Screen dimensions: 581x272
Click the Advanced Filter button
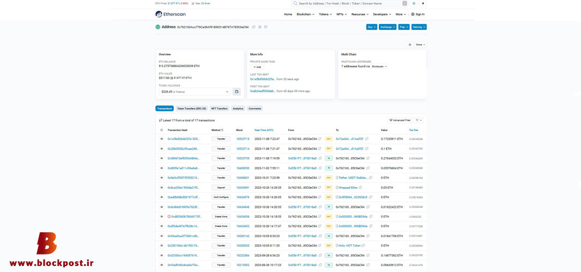400,120
